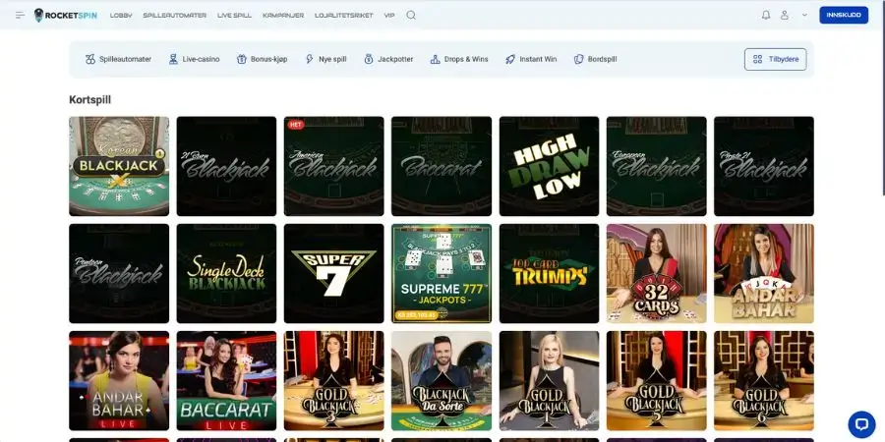Open Gold Blackjack 6 game tile
Viewport: 885px width, 442px height.
click(764, 380)
